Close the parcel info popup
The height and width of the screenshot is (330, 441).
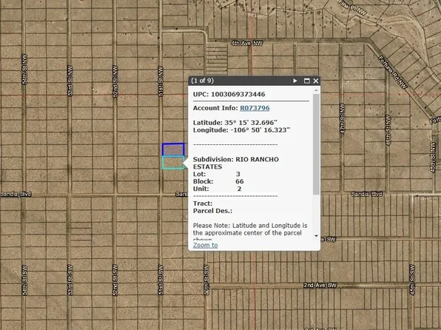click(x=316, y=81)
